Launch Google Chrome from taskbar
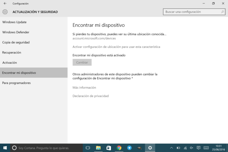Image resolution: width=228 pixels, height=152 pixels. [x=119, y=148]
